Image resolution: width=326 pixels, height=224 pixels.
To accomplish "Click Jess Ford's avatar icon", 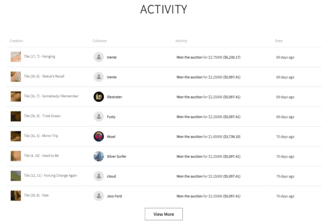I will click(x=98, y=196).
